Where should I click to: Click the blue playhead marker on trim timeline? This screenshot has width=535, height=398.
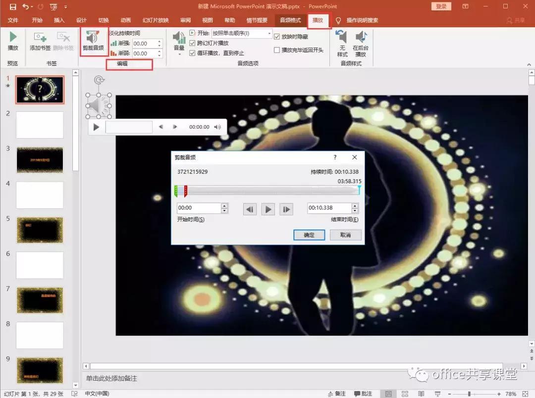click(x=359, y=190)
